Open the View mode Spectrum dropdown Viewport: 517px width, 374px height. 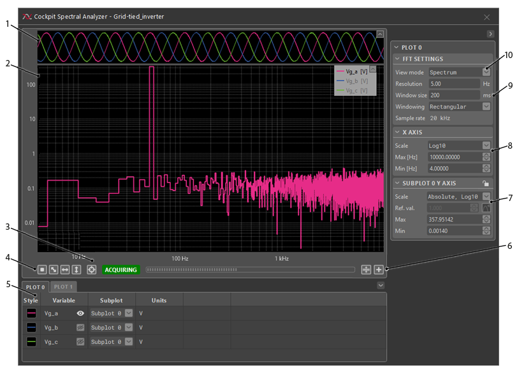486,72
